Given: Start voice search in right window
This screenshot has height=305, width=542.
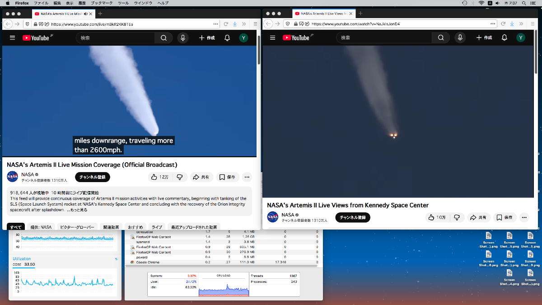Looking at the screenshot, I should (x=460, y=38).
